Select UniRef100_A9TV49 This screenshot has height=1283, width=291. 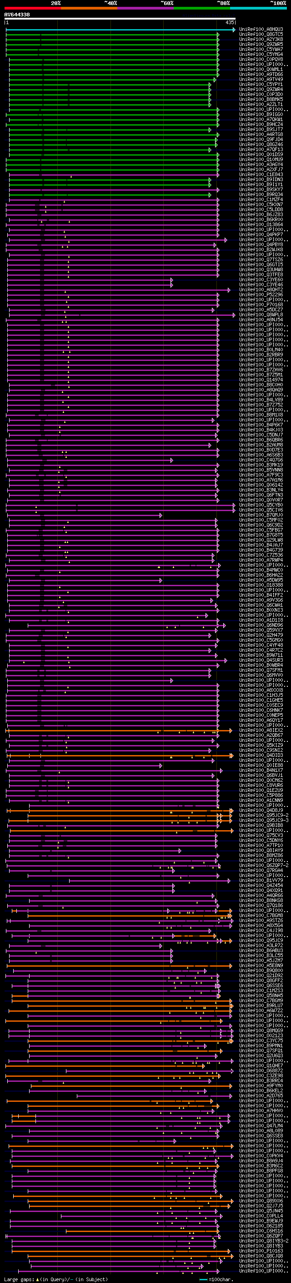[261, 79]
